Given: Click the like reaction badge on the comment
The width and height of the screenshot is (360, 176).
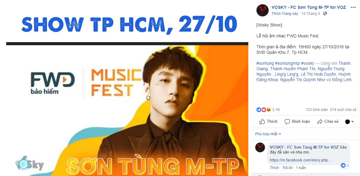Looking at the screenshot, I should [345, 165].
